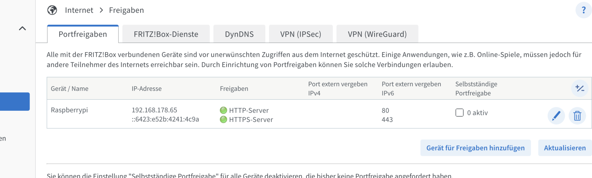Collapse the sidebar menu with up chevron
Image resolution: width=592 pixels, height=178 pixels.
(x=22, y=28)
